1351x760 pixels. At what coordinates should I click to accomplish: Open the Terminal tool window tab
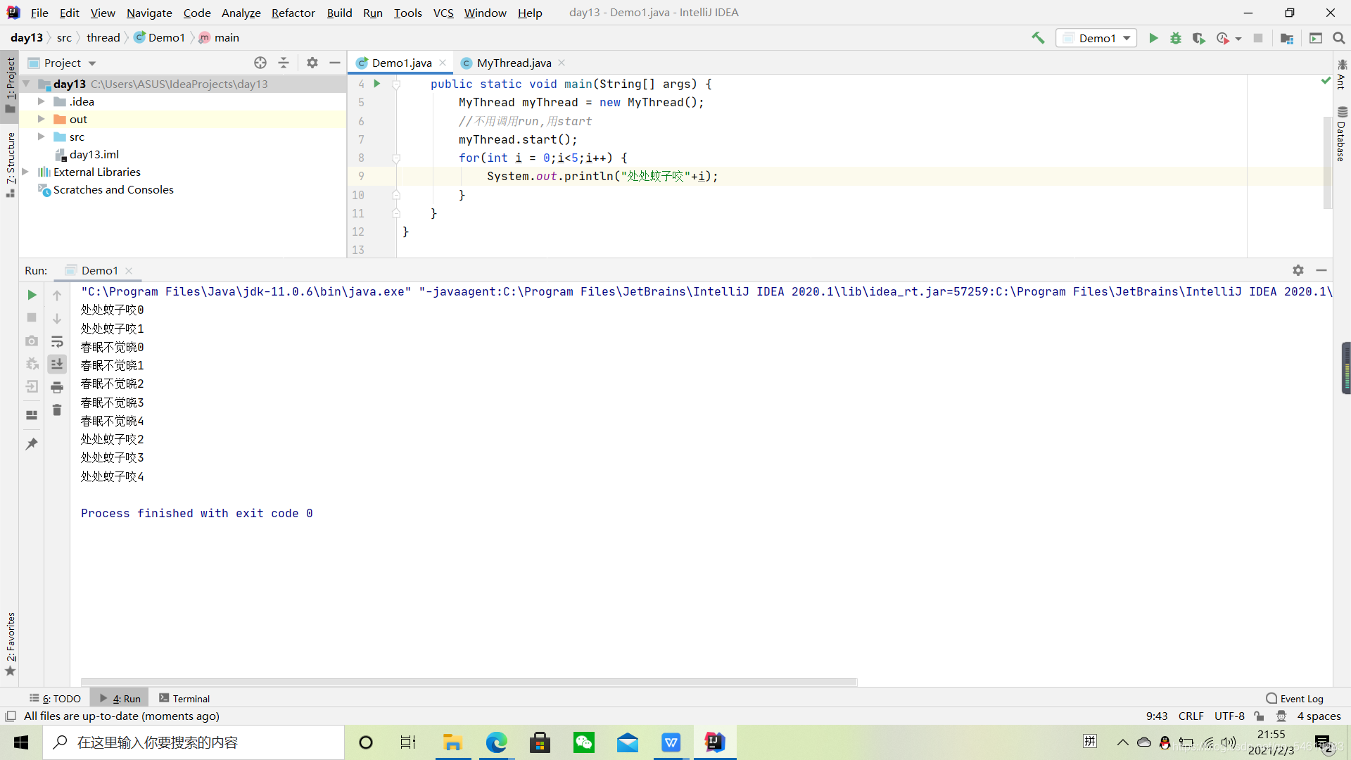pos(184,698)
